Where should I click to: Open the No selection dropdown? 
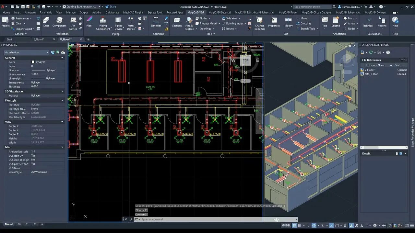pos(26,52)
